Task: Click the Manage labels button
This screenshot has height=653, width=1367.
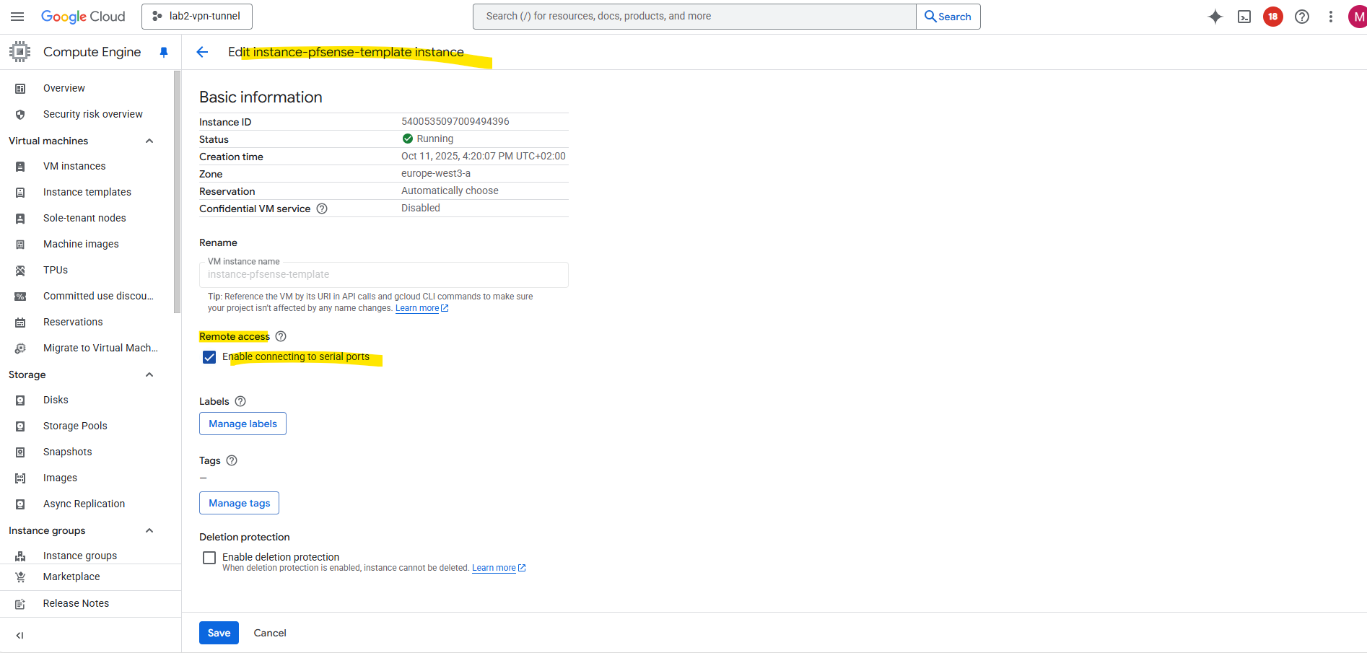Action: point(243,424)
